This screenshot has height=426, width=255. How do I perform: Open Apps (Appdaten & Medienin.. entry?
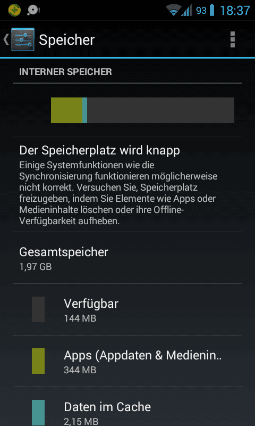pyautogui.click(x=127, y=361)
